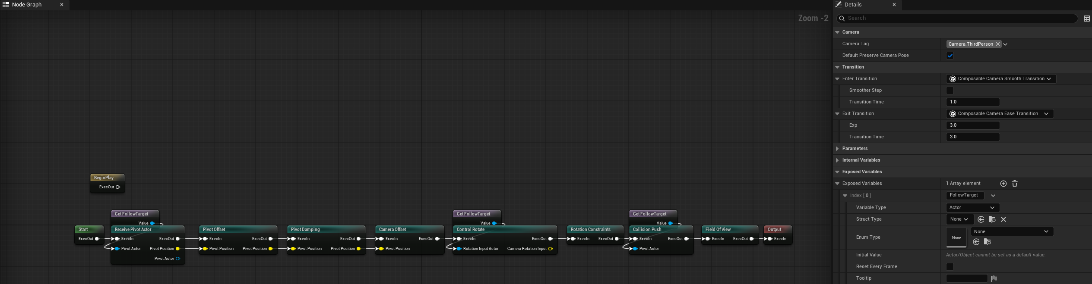Switch to the Node Graph tab
The image size is (1092, 284).
(x=27, y=5)
